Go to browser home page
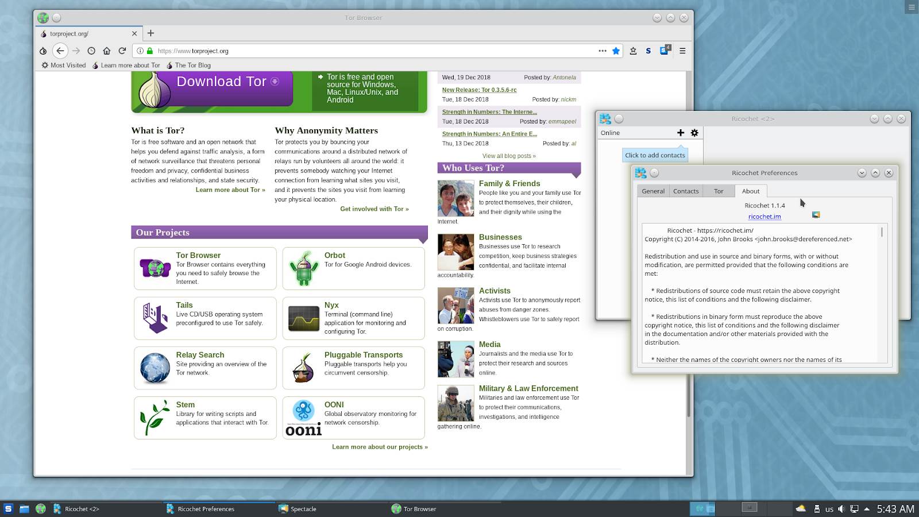Viewport: 919px width, 517px height. [106, 51]
